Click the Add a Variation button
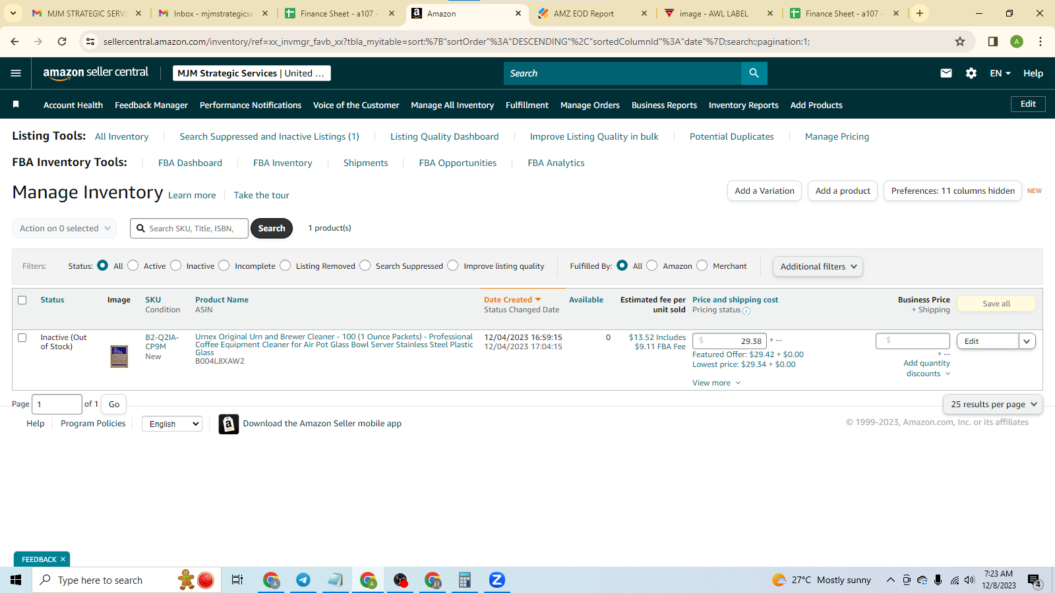The image size is (1055, 593). pos(765,190)
